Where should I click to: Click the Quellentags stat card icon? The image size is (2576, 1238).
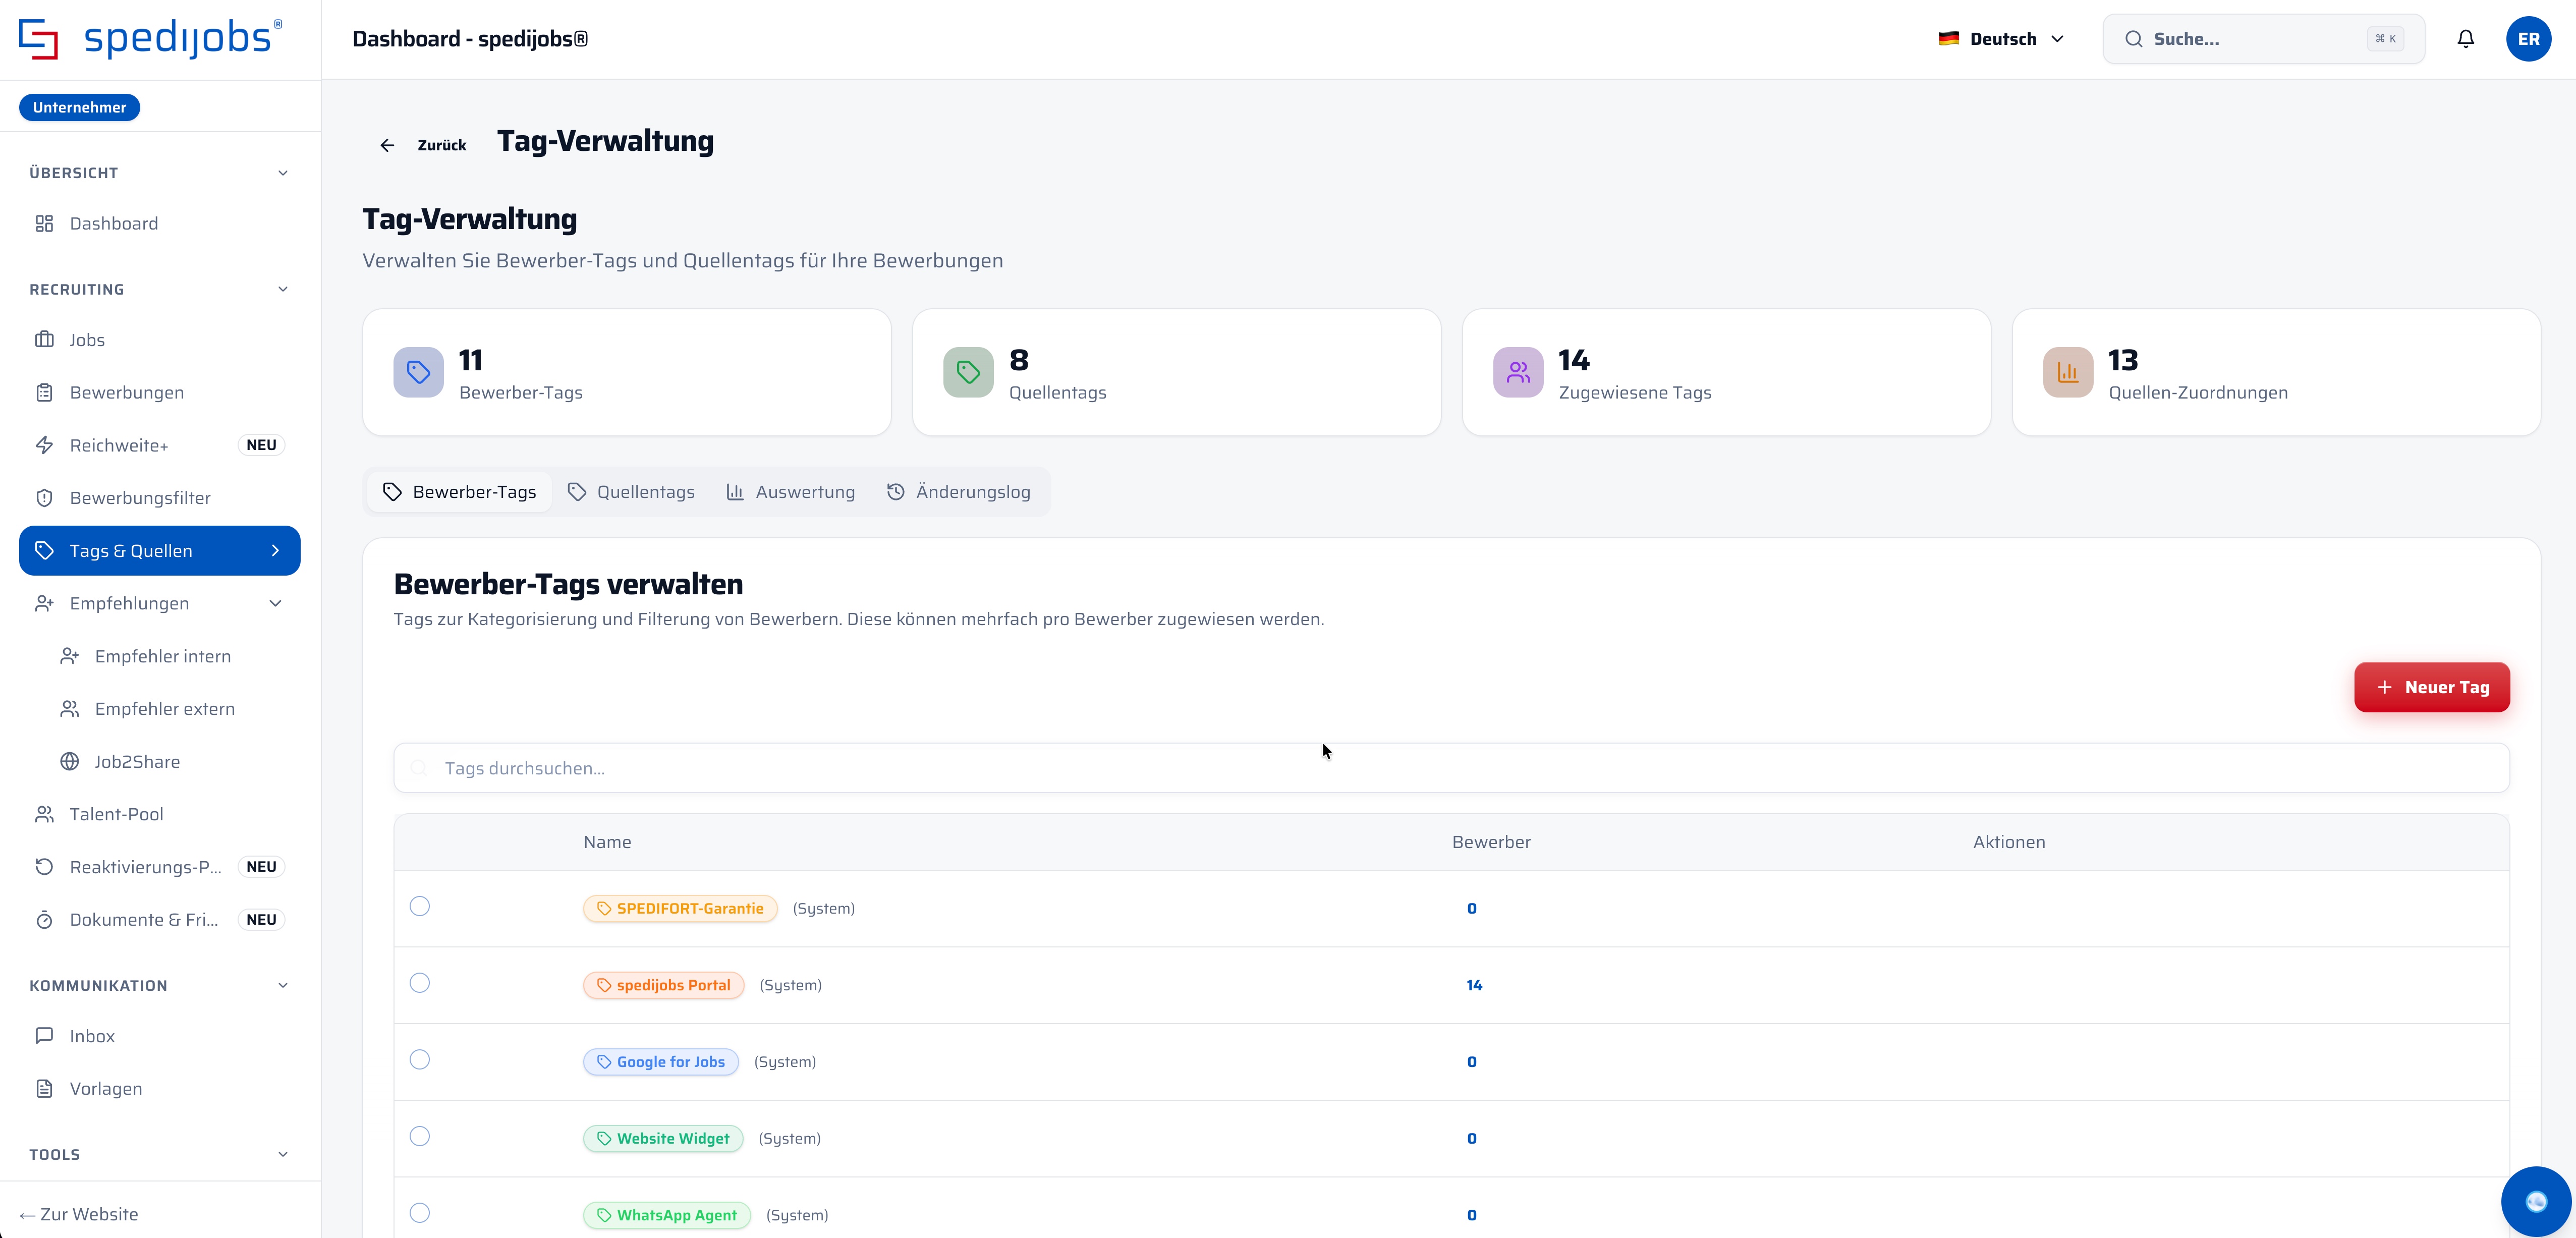(x=968, y=372)
